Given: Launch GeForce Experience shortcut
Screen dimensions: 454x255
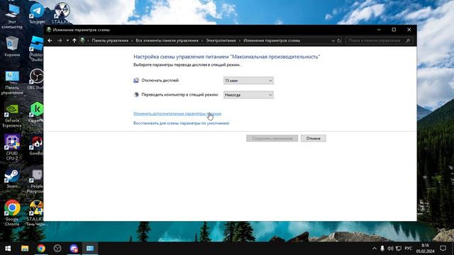Looking at the screenshot, I should click(x=12, y=115).
